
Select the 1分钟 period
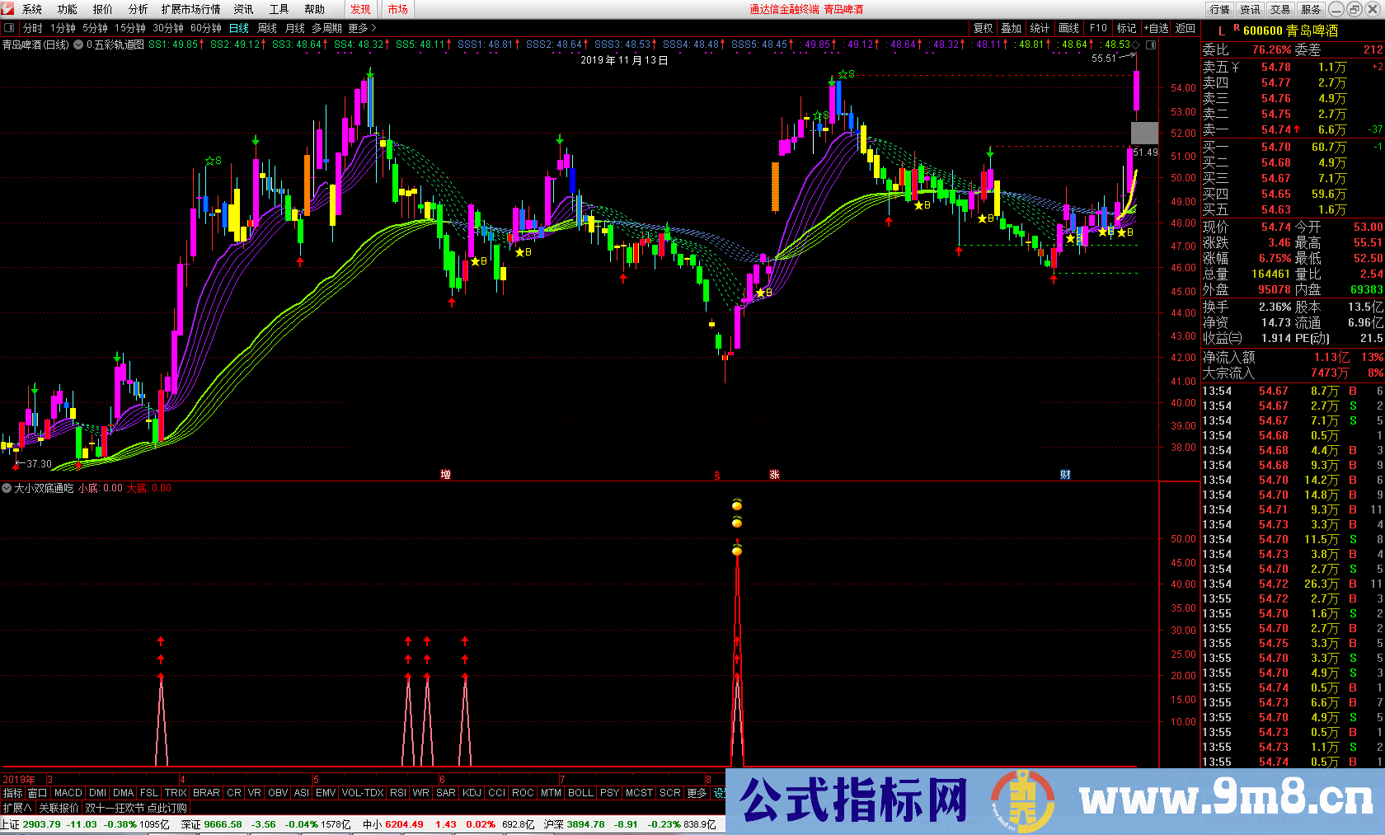(x=63, y=28)
